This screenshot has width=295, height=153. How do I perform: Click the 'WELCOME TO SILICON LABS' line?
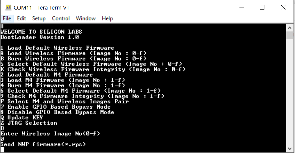tap(41, 32)
